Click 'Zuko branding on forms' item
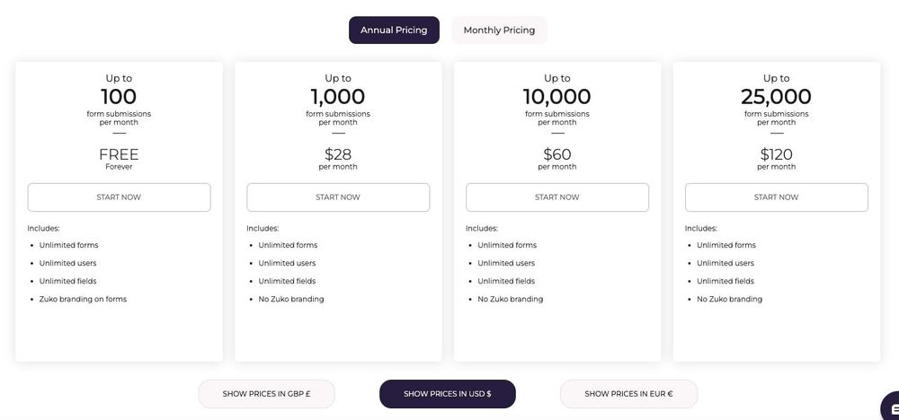The image size is (899, 420). pyautogui.click(x=83, y=299)
